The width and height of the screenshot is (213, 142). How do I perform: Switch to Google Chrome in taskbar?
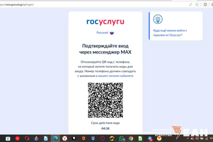pos(131,138)
